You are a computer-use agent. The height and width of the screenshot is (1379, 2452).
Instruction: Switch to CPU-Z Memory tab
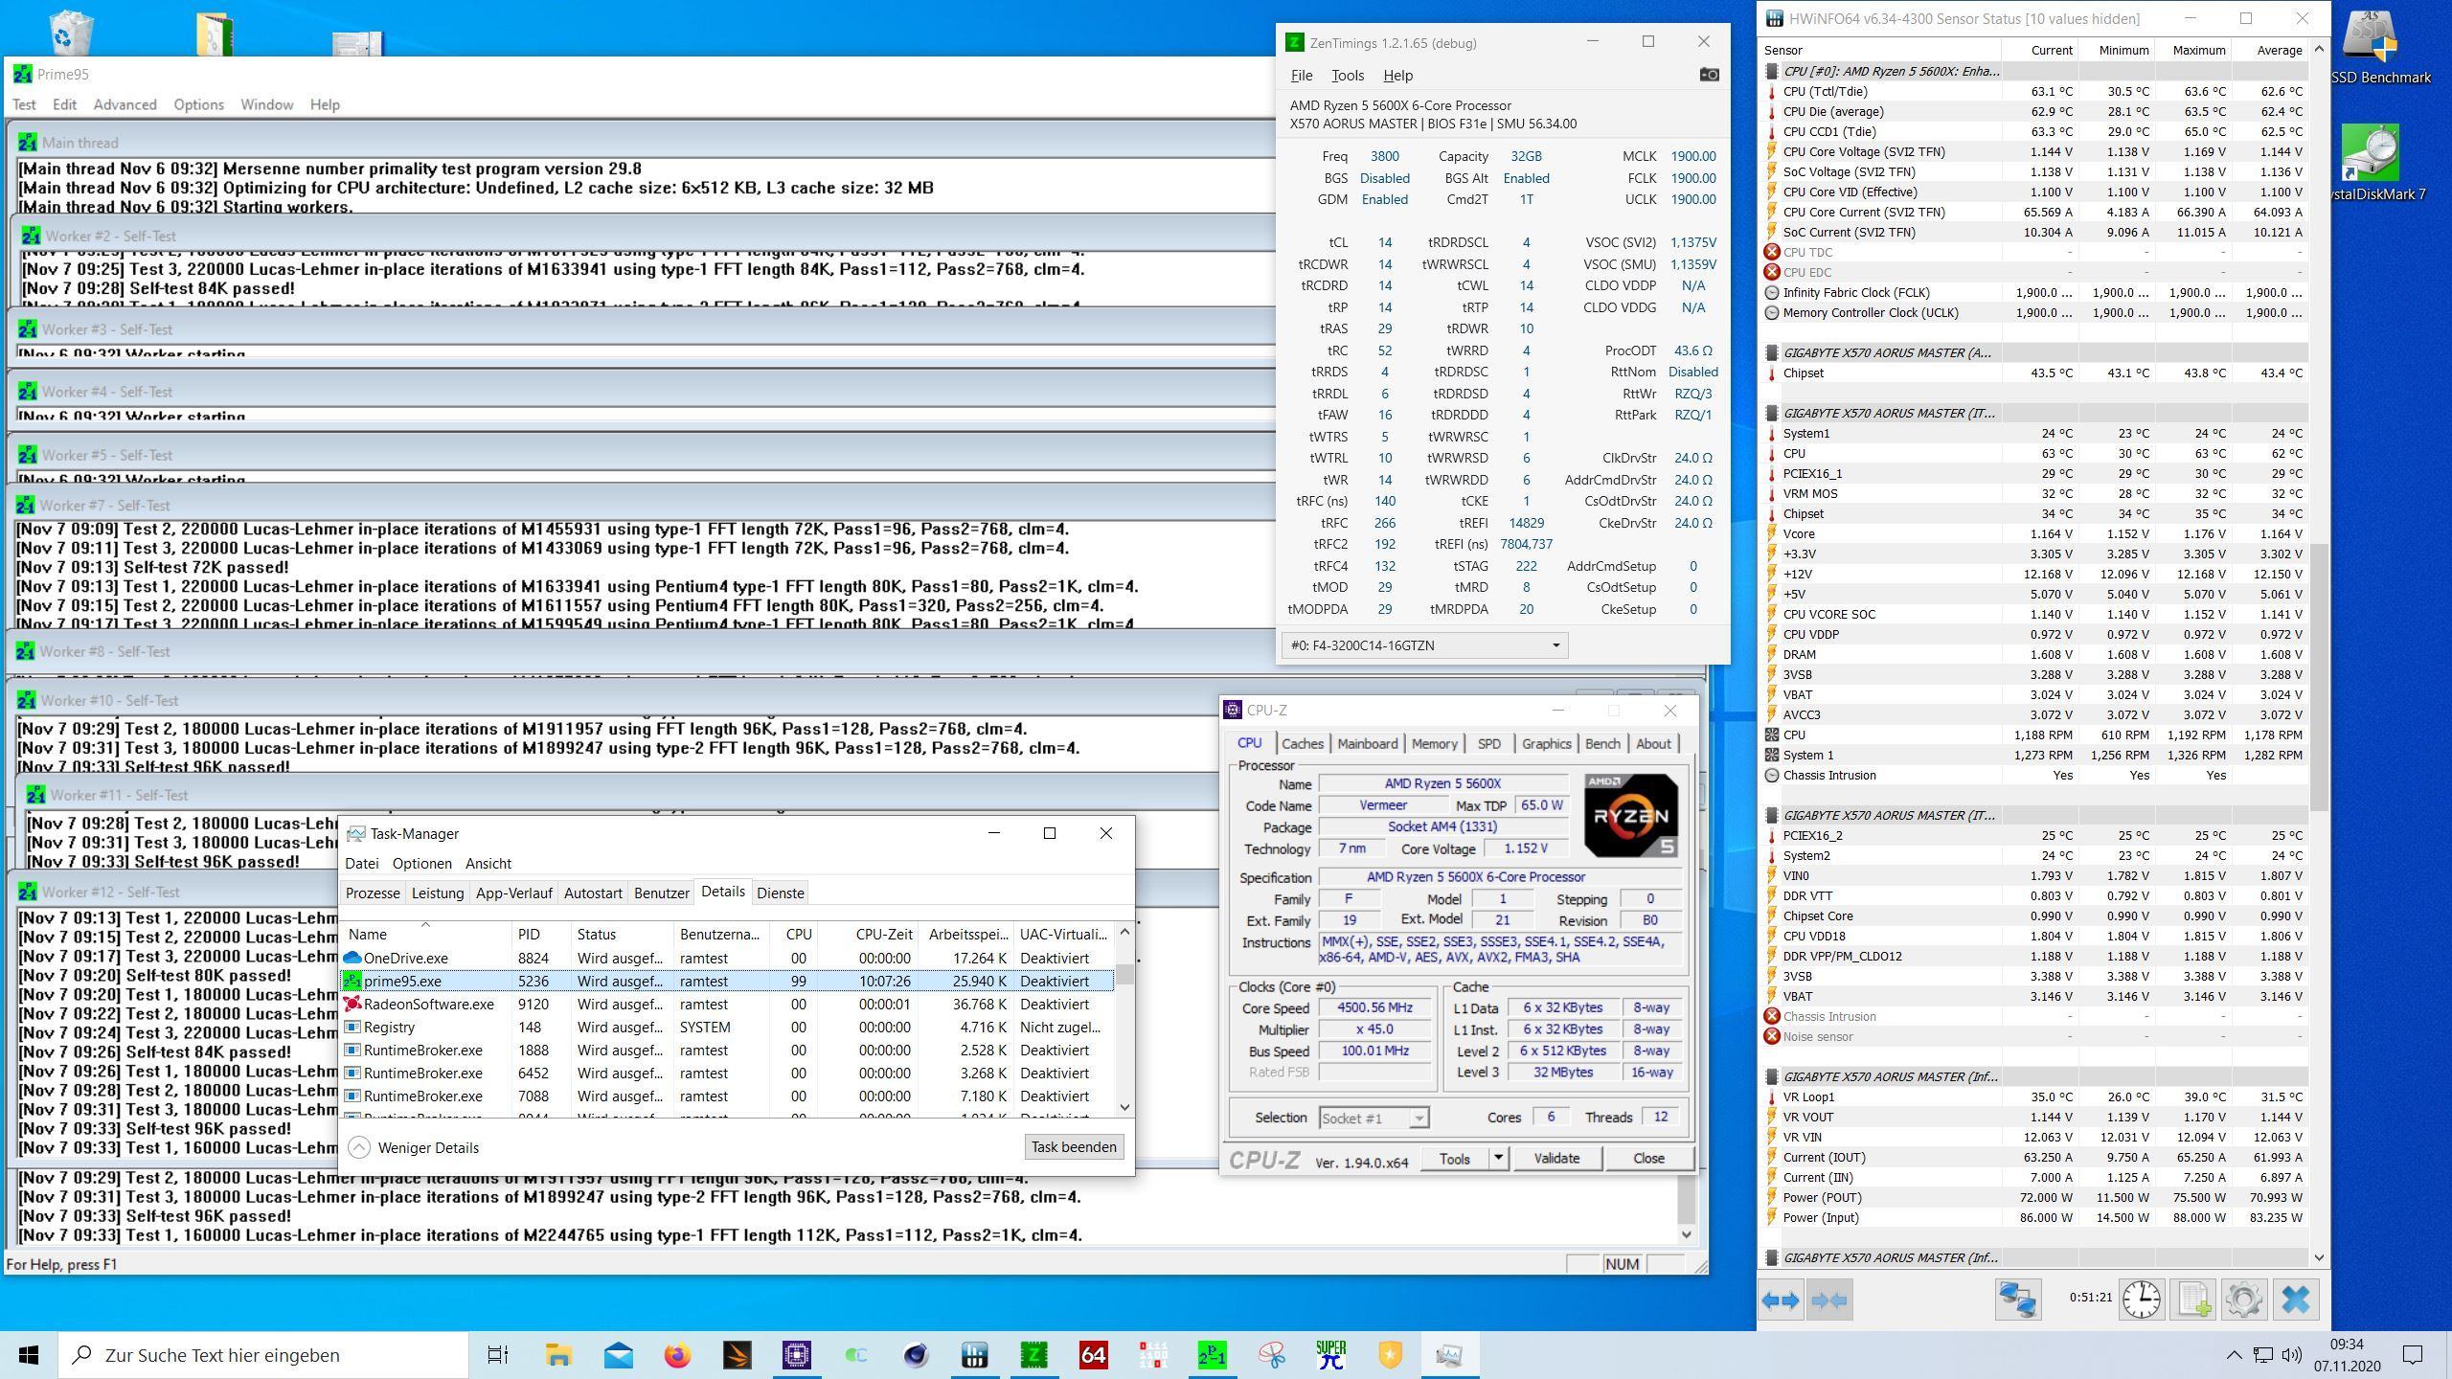[1434, 744]
